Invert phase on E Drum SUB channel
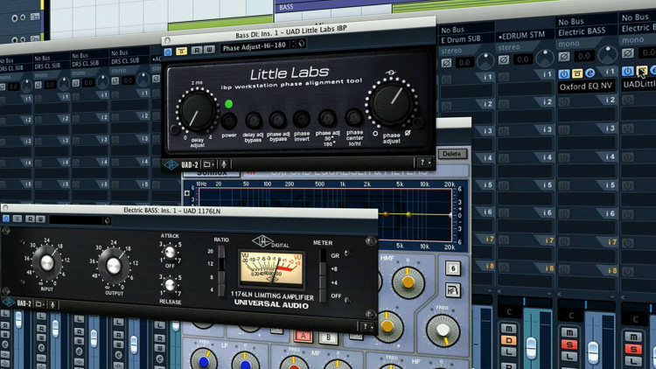This screenshot has width=656, height=369. pos(446,63)
